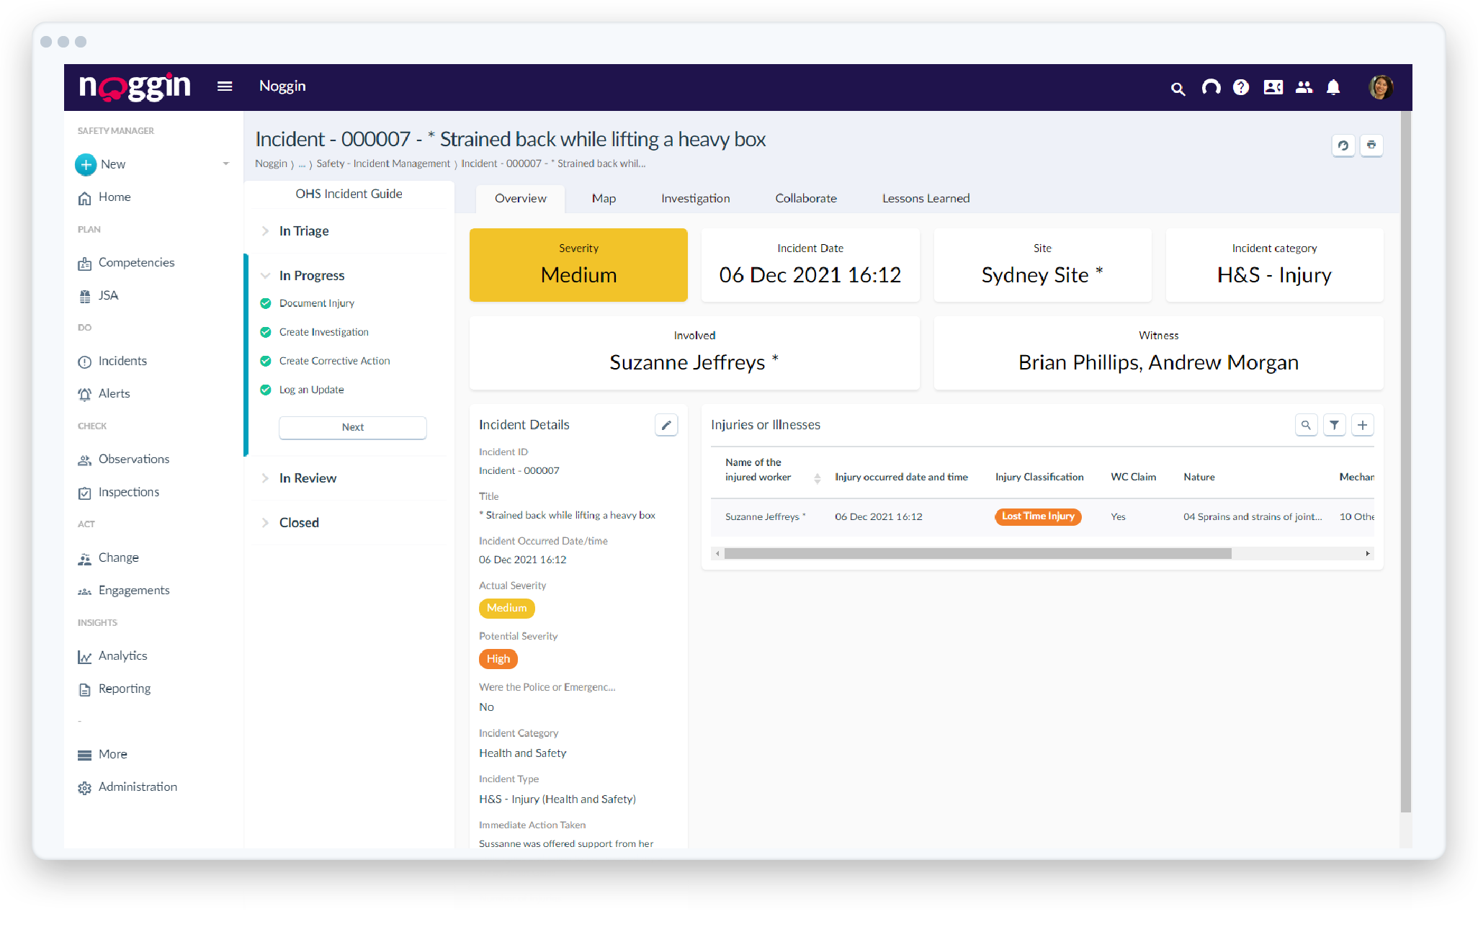Screen dimensions: 1478x932
Task: Click the Lost Time Injury classification badge
Action: pyautogui.click(x=1038, y=516)
